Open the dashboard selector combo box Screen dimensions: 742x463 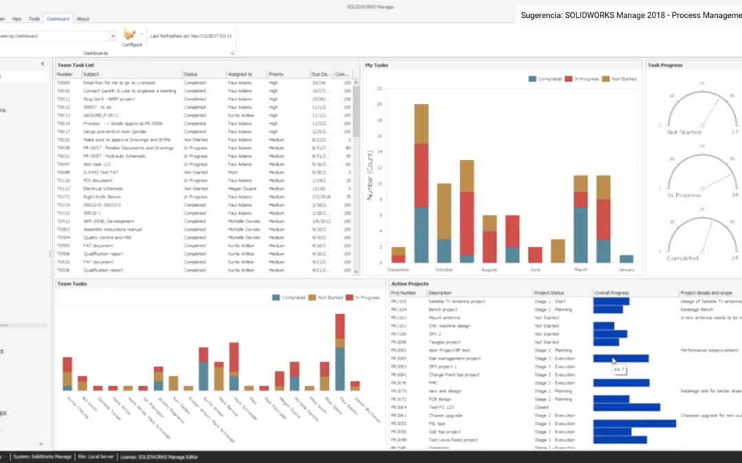pyautogui.click(x=113, y=35)
